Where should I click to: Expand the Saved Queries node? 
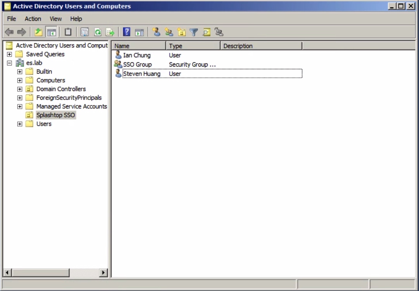[9, 55]
